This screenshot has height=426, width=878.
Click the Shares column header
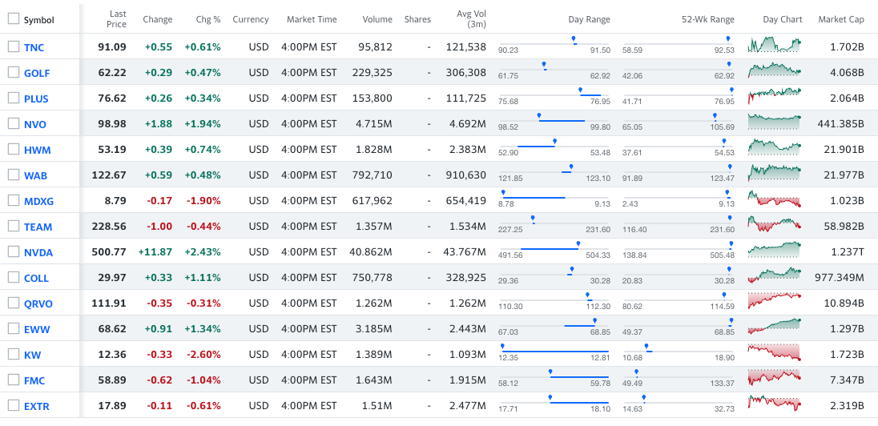click(417, 19)
